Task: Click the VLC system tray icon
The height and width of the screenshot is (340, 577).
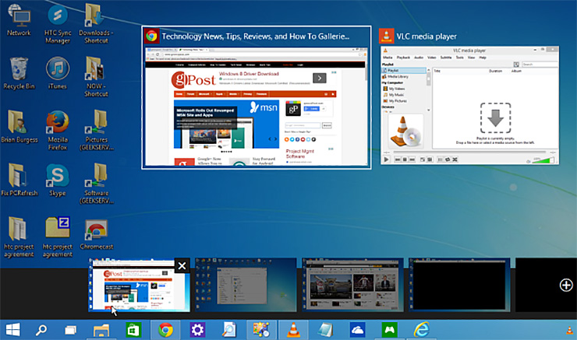Action: point(570,331)
